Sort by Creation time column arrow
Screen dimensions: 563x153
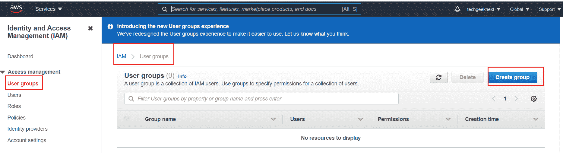(536, 119)
